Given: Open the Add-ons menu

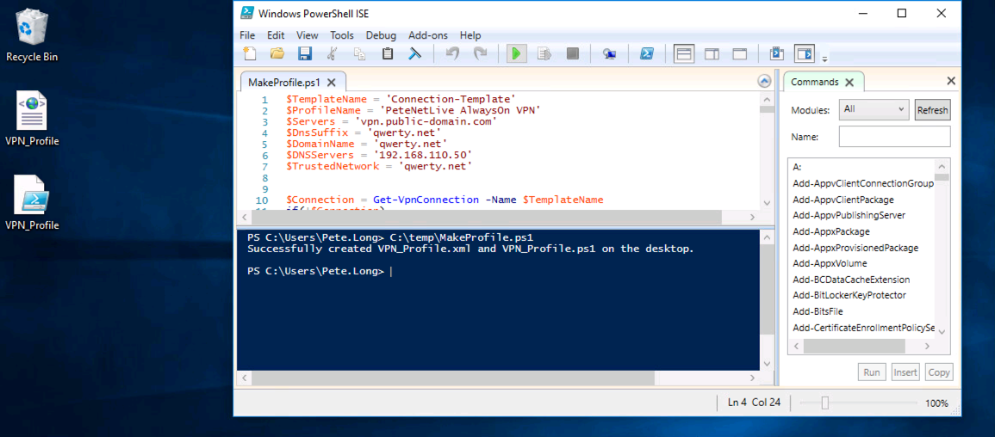Looking at the screenshot, I should (427, 35).
